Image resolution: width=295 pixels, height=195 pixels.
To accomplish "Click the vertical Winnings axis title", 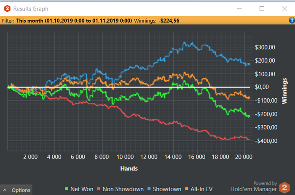I will click(284, 91).
